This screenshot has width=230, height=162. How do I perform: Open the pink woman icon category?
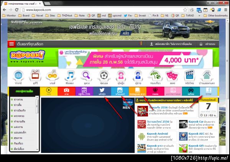pos(121,78)
